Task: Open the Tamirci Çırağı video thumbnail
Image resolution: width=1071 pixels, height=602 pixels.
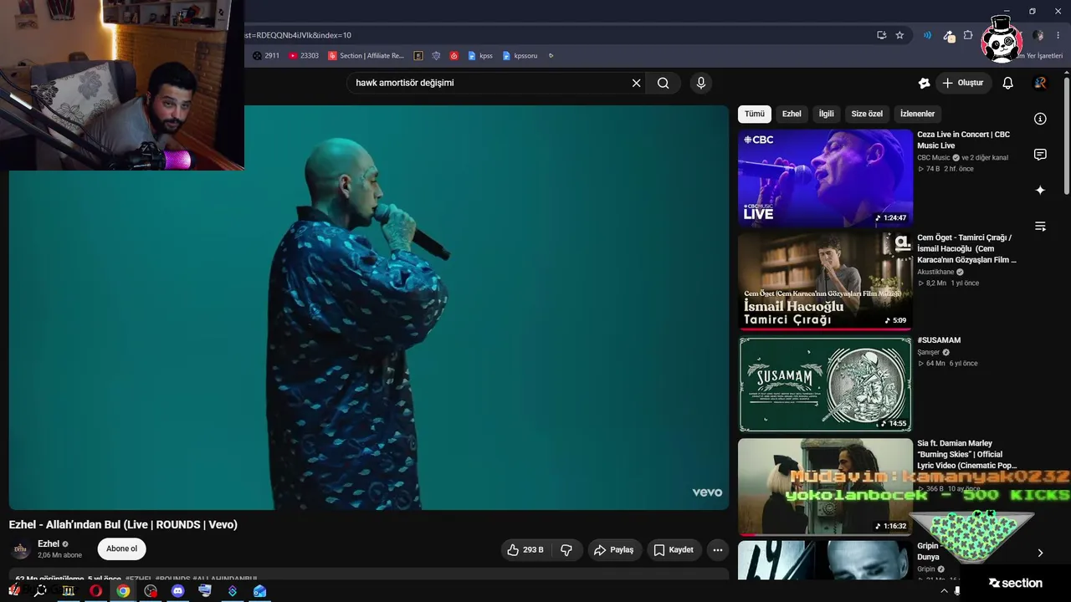Action: (825, 281)
